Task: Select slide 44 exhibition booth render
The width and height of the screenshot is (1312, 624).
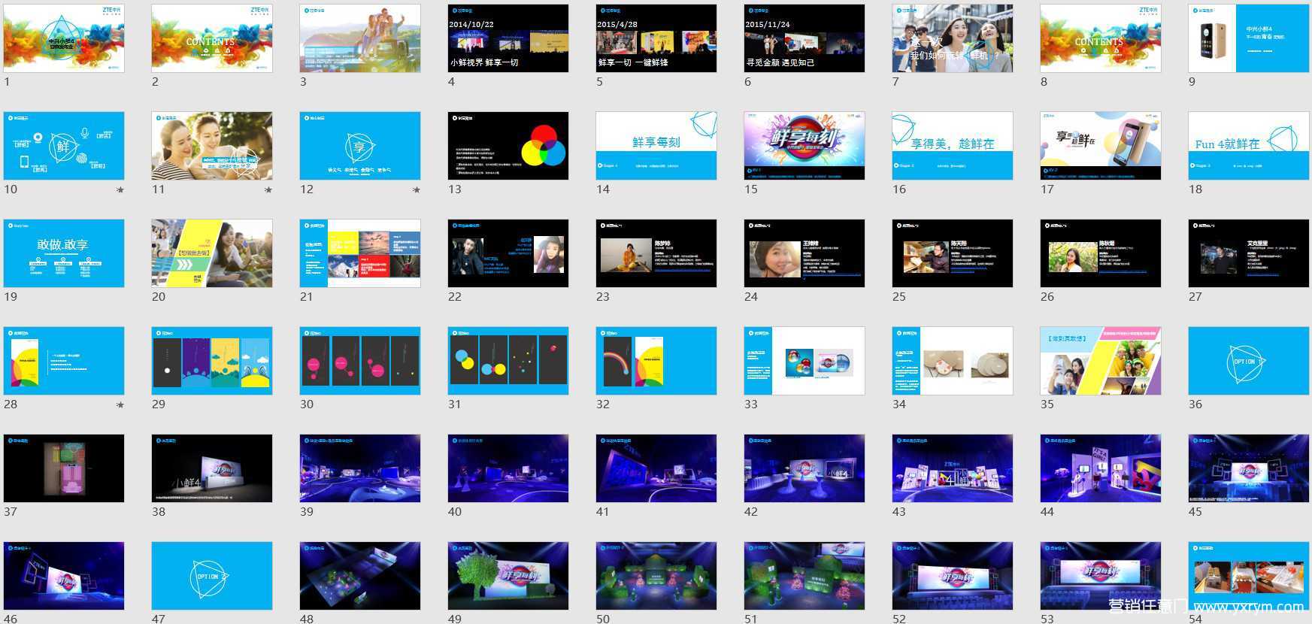Action: click(x=1101, y=468)
